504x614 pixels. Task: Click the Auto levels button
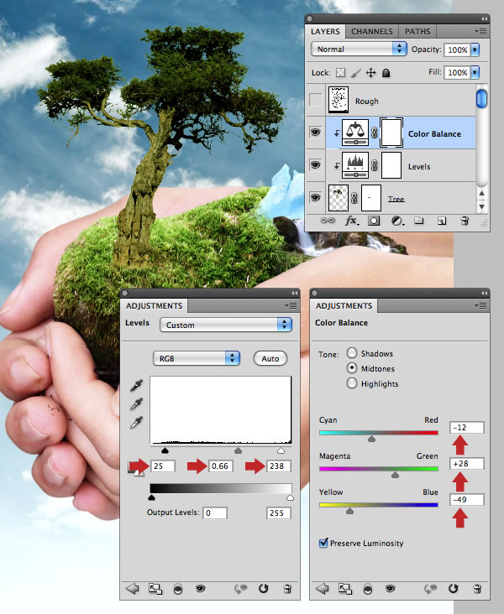pos(270,358)
